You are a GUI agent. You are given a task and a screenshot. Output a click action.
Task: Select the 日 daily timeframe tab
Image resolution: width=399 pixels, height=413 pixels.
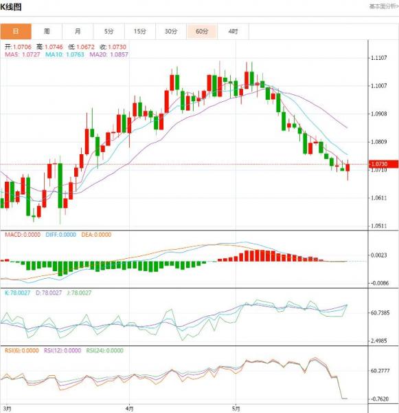point(16,32)
